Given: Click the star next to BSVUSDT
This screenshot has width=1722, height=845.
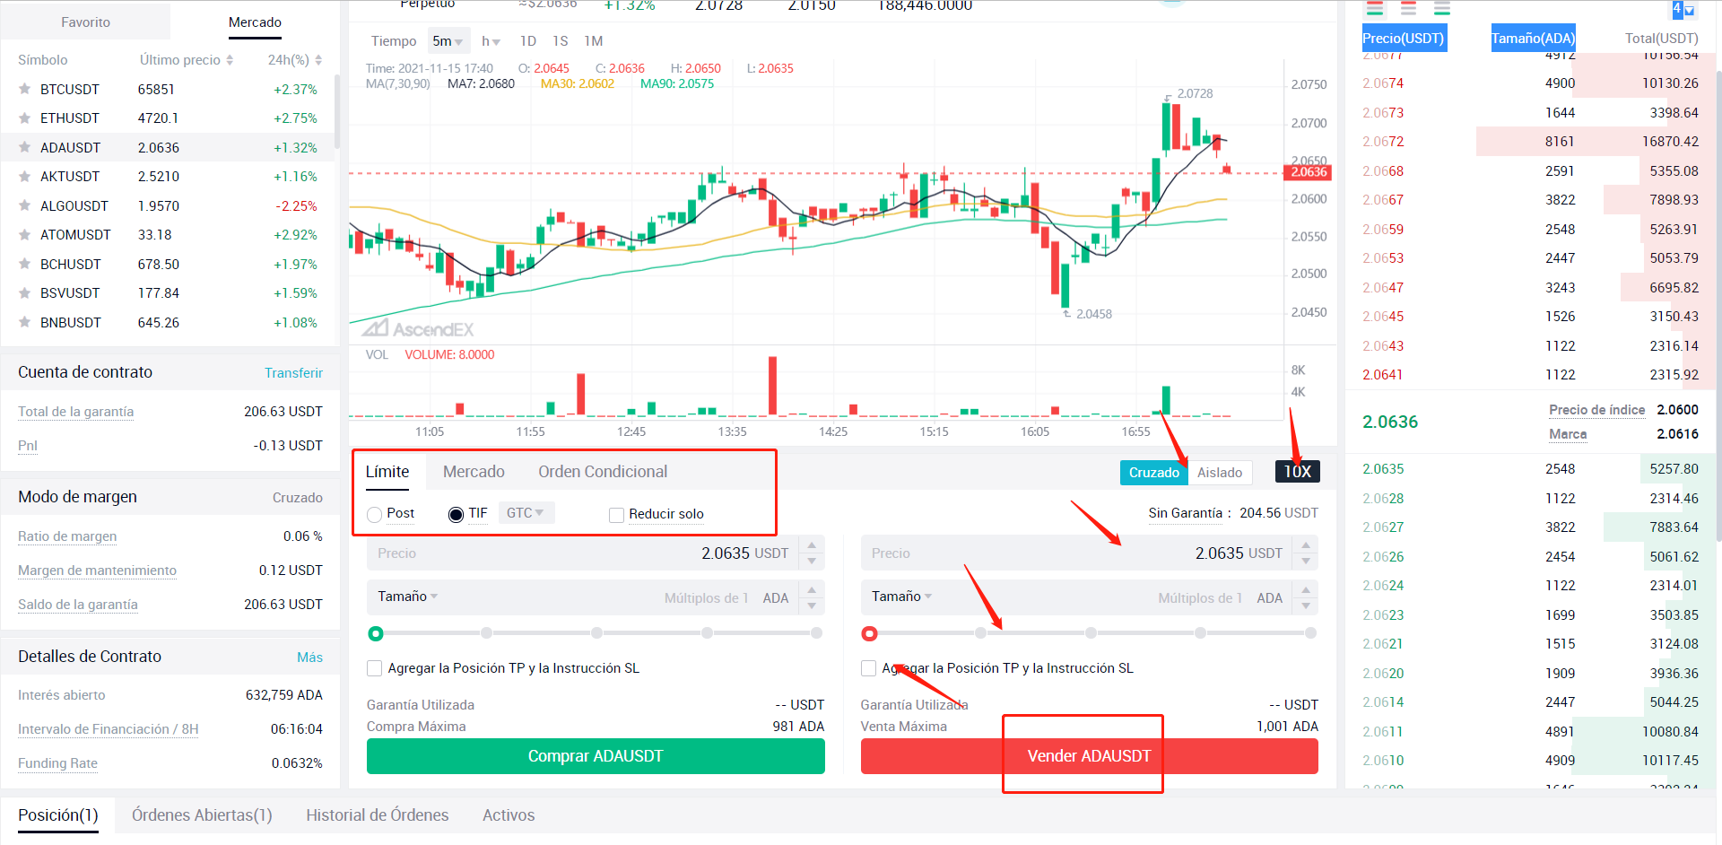Looking at the screenshot, I should tap(25, 293).
